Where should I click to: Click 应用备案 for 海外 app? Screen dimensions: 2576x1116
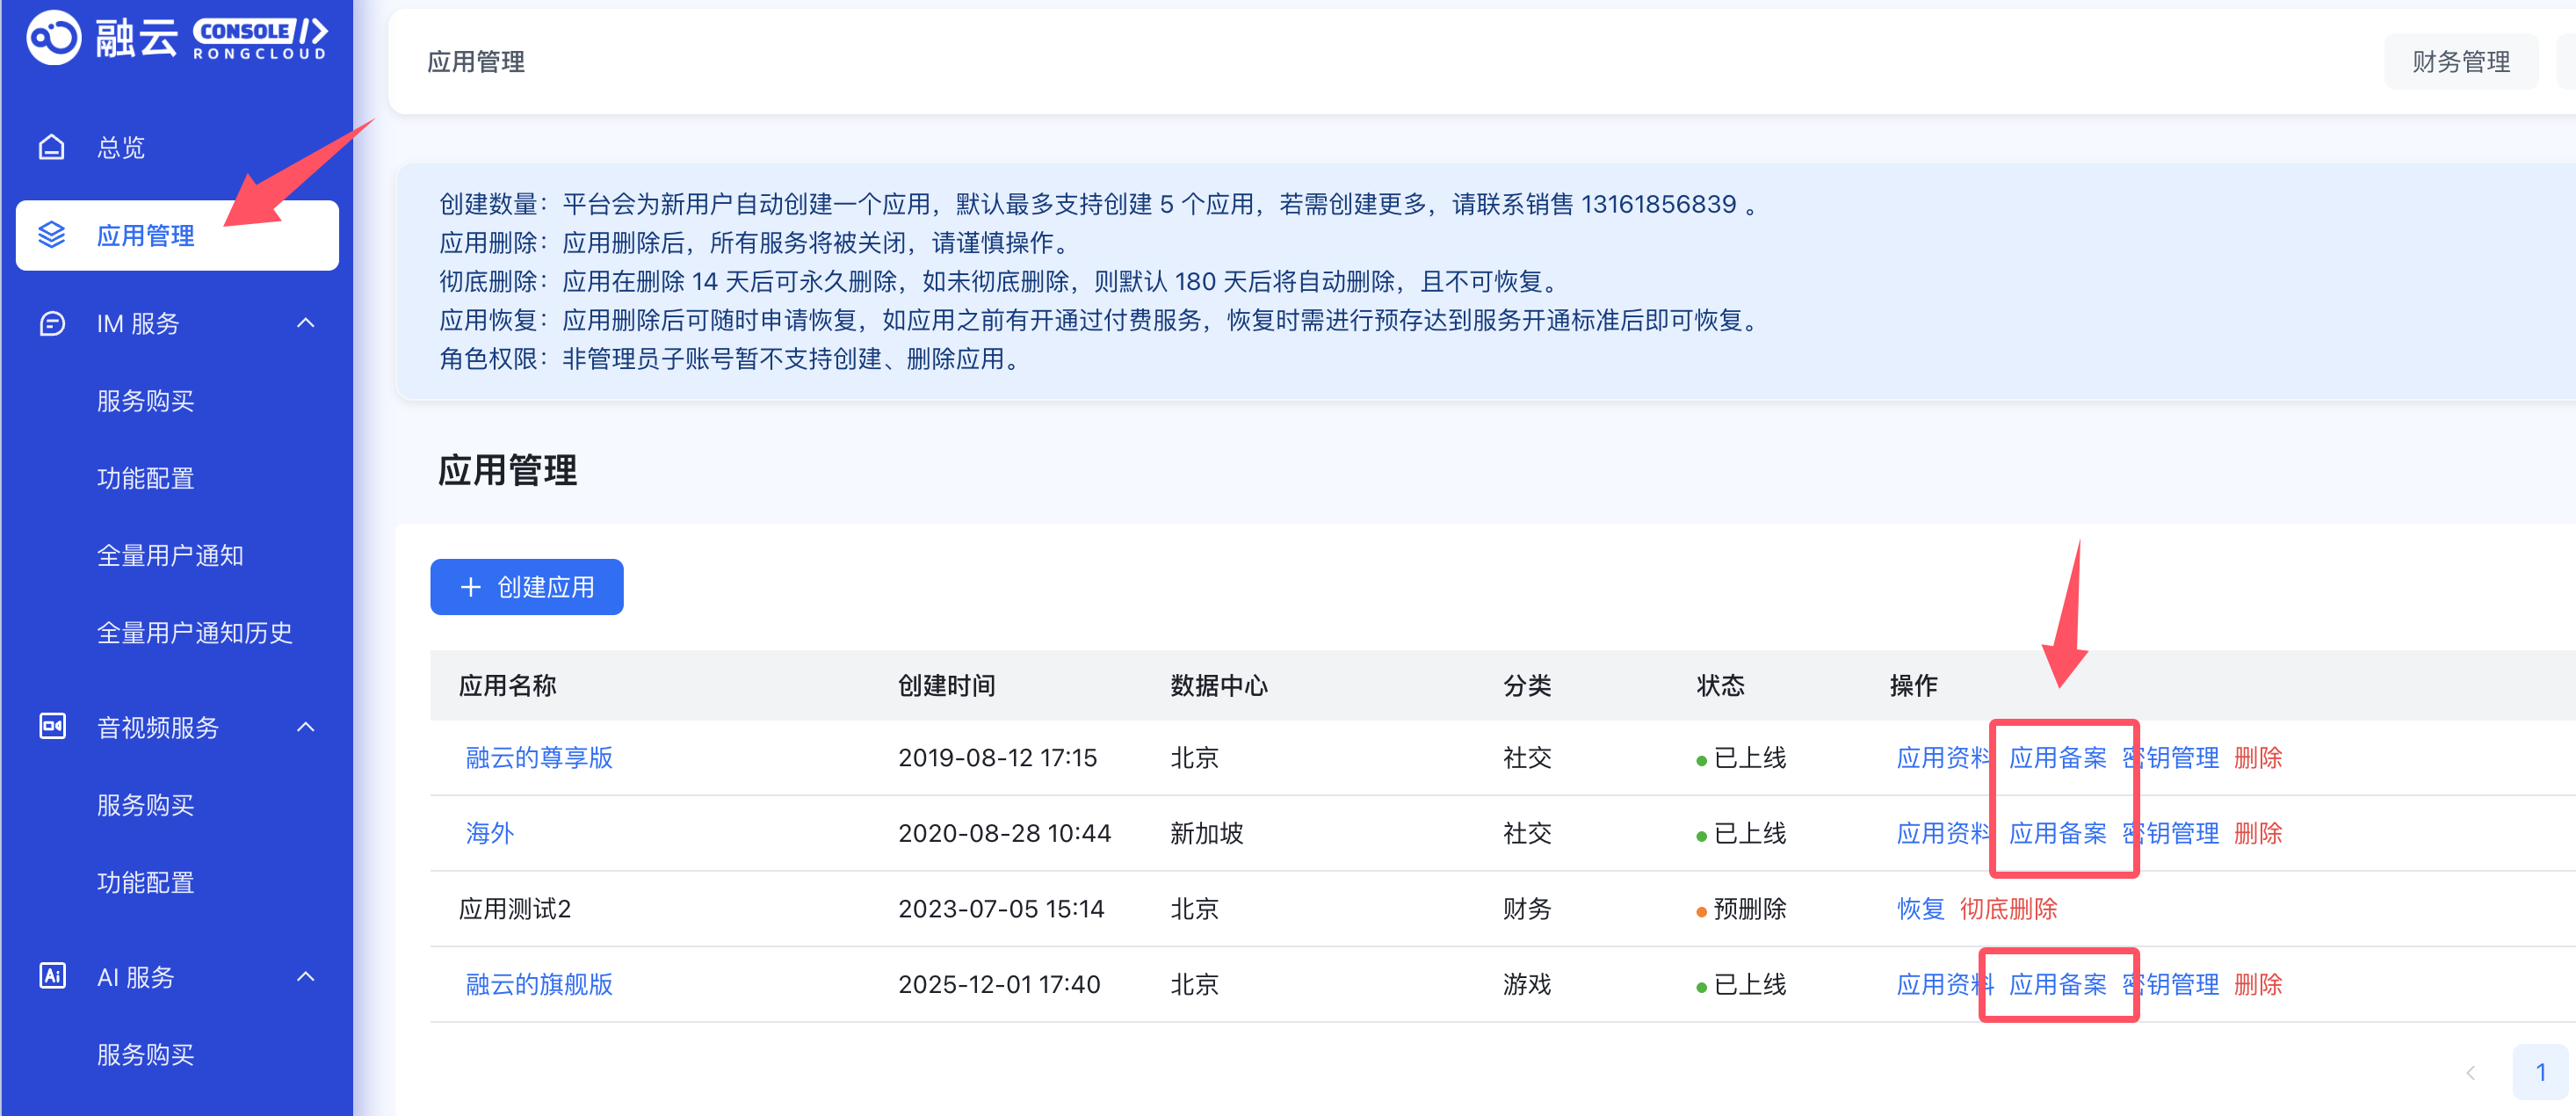point(2058,833)
